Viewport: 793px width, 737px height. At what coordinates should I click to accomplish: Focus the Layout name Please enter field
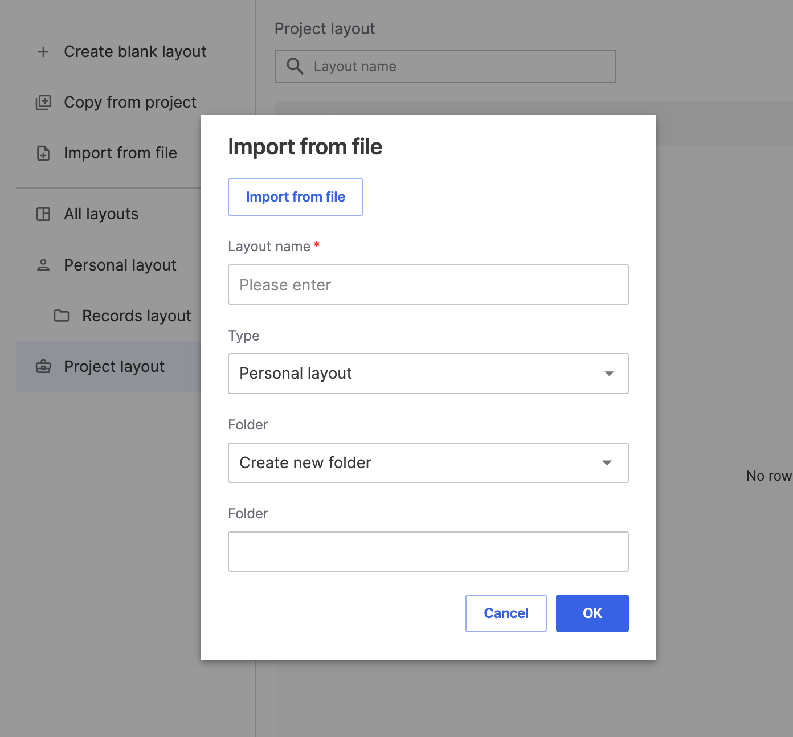click(x=428, y=285)
